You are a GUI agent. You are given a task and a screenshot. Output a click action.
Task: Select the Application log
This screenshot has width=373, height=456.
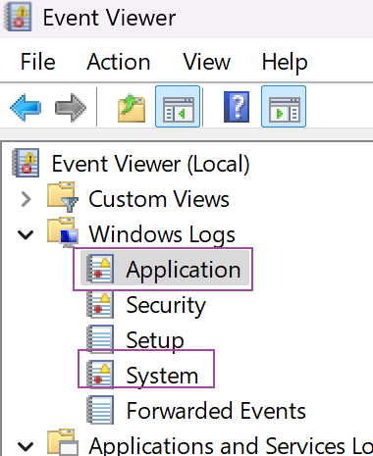pyautogui.click(x=184, y=270)
